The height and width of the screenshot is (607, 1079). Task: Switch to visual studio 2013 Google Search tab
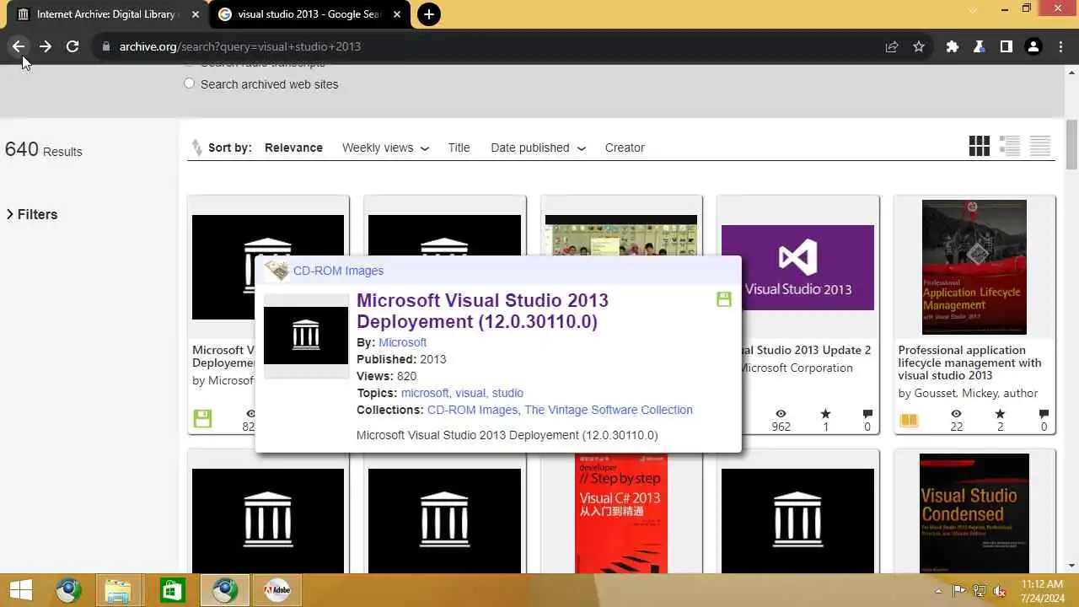[x=309, y=14]
